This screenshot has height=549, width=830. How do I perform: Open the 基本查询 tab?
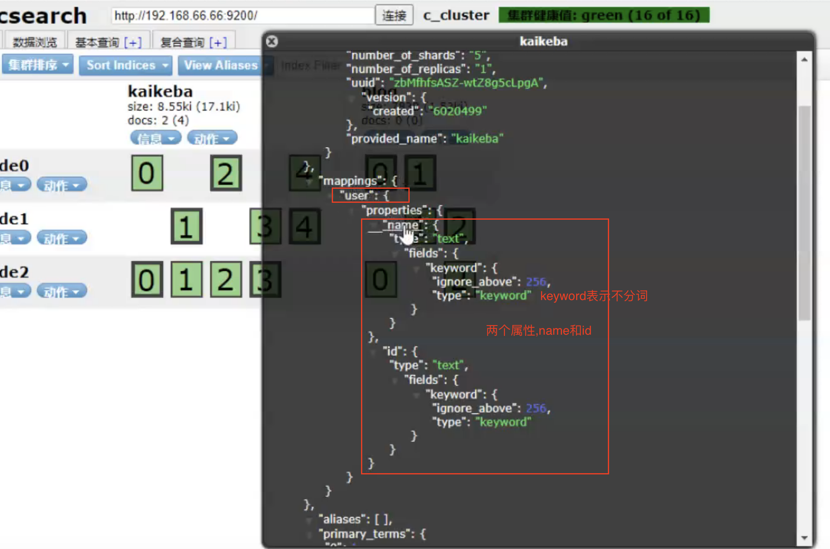tap(97, 42)
